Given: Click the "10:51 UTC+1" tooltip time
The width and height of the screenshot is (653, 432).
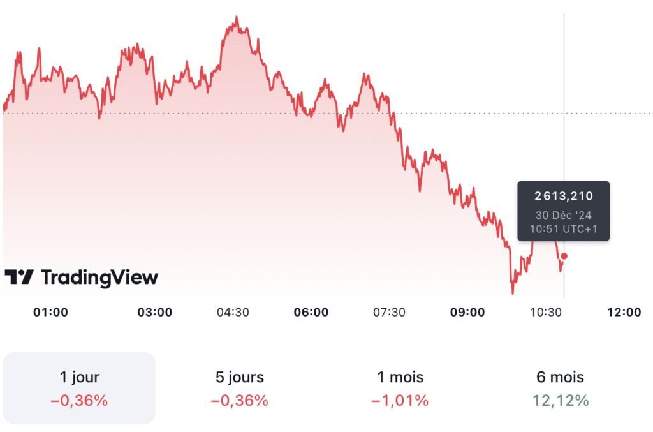Looking at the screenshot, I should click(563, 228).
